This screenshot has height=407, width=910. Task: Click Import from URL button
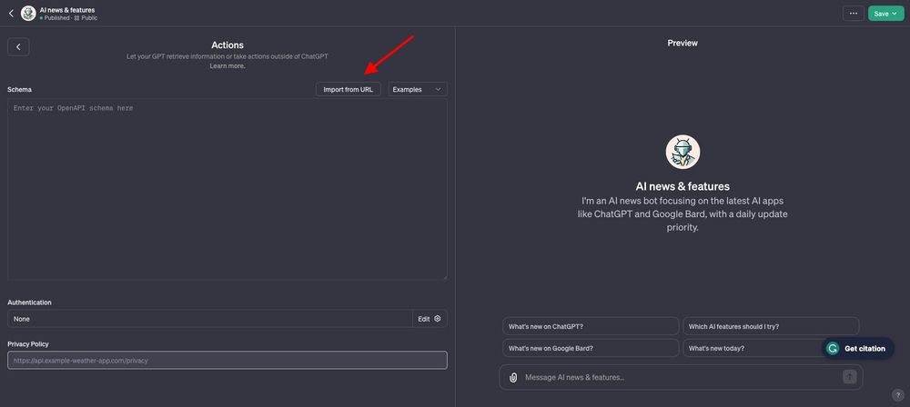click(348, 89)
